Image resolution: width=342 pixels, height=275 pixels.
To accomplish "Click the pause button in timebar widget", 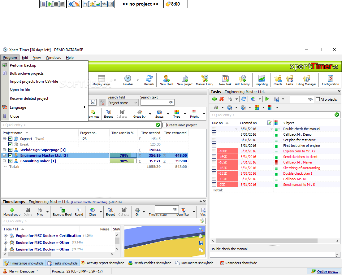I will click(x=56, y=4).
